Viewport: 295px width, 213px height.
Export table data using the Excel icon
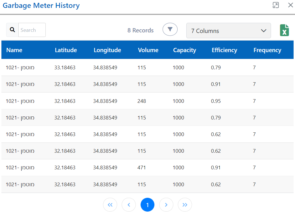coord(284,30)
